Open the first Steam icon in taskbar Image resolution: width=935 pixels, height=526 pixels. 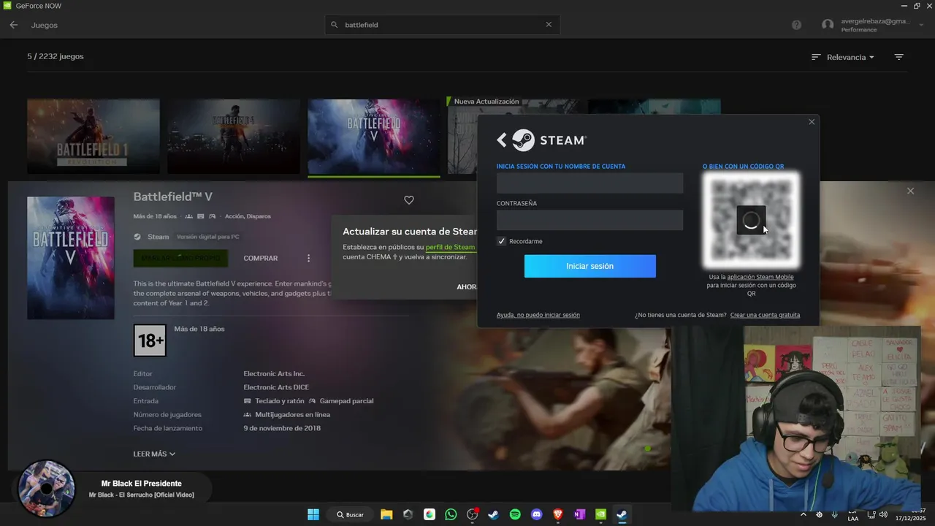494,514
